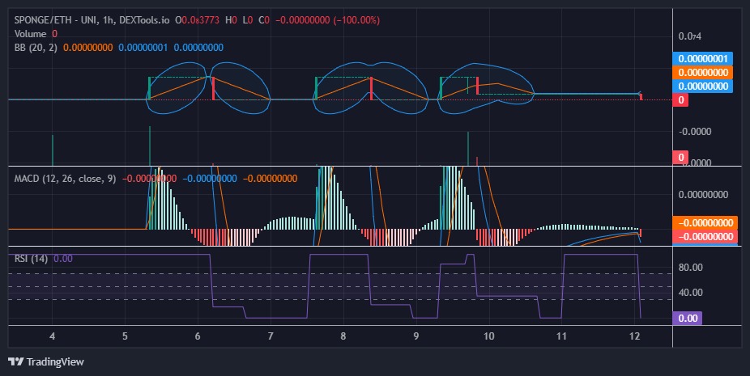Click date 11 on the time axis
Screen dimensions: 750x376
pos(561,336)
